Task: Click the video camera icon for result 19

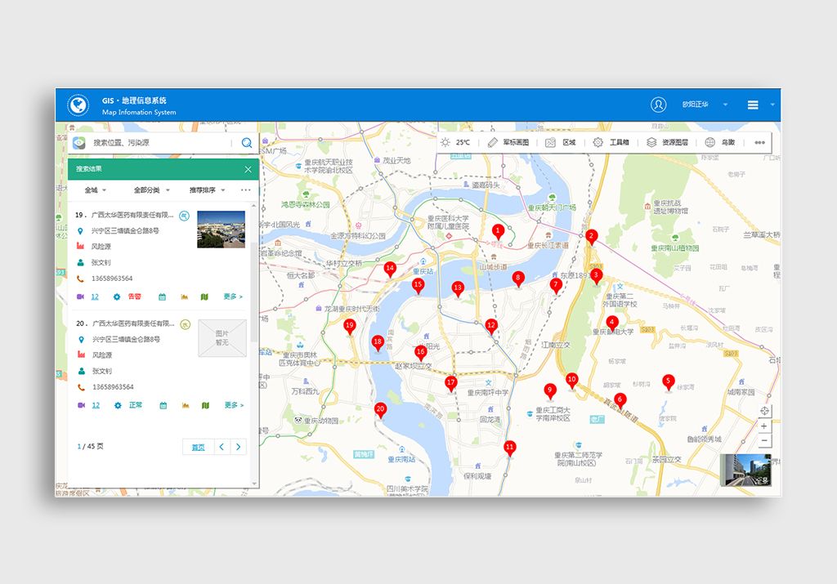Action: click(81, 296)
